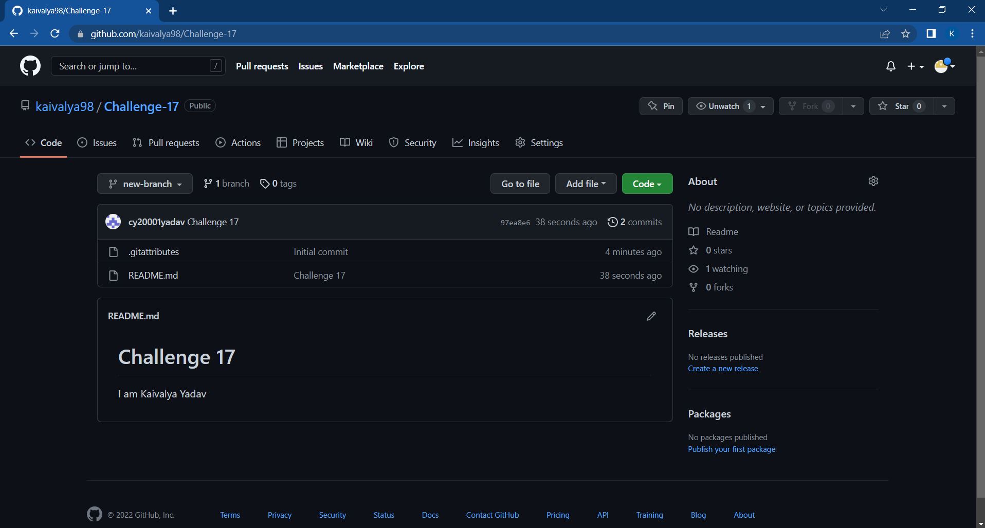View 0 forks in About

(710, 287)
